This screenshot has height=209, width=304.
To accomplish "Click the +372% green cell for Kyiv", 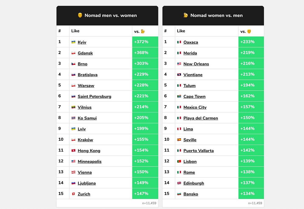I will (x=145, y=42).
